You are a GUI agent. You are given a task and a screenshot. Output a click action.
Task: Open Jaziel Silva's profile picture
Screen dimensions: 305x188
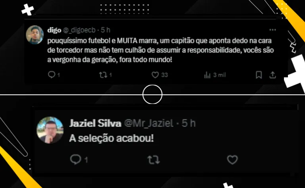point(50,130)
